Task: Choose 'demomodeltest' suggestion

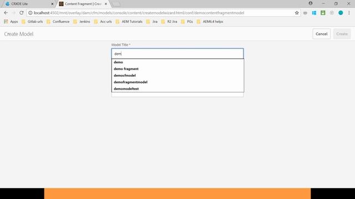Action: pos(177,88)
